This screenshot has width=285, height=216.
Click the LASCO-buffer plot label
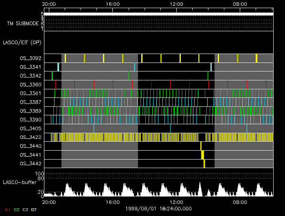(20, 183)
